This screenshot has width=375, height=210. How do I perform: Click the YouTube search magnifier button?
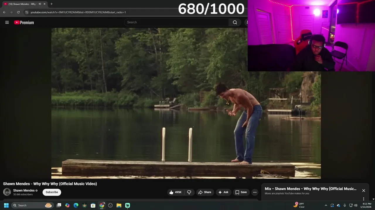click(235, 22)
